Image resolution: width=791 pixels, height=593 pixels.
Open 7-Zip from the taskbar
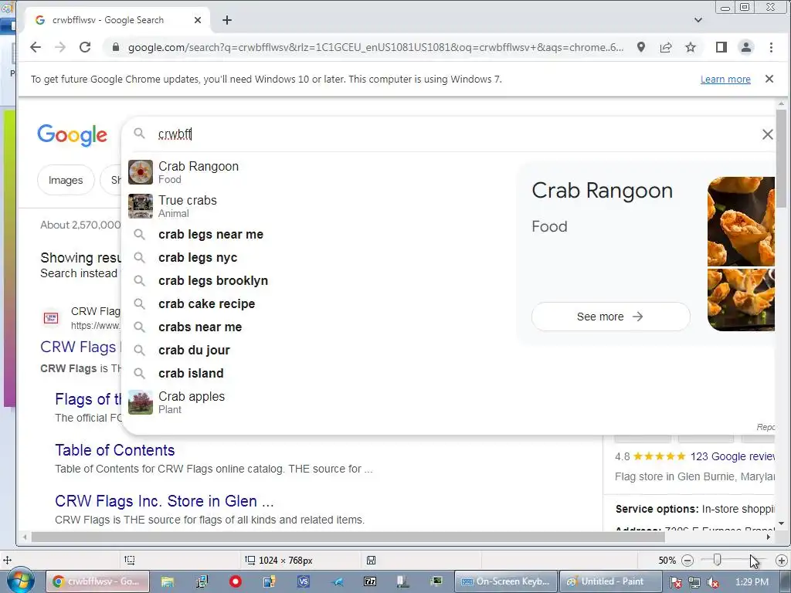[370, 581]
